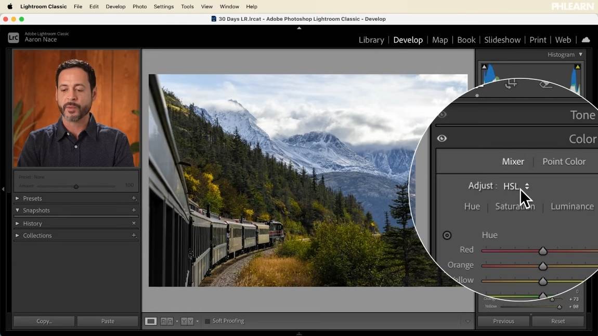Select Luminance tab in magnified view
This screenshot has height=336, width=598.
point(572,206)
